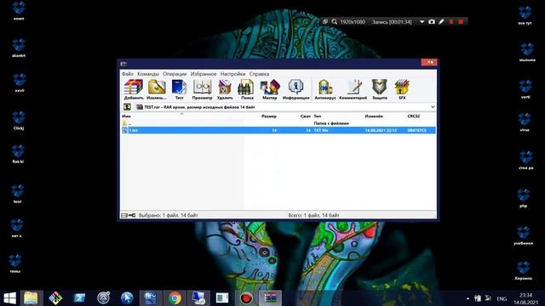Click the Добавить (Add) toolbar icon
545x306 pixels.
point(134,89)
